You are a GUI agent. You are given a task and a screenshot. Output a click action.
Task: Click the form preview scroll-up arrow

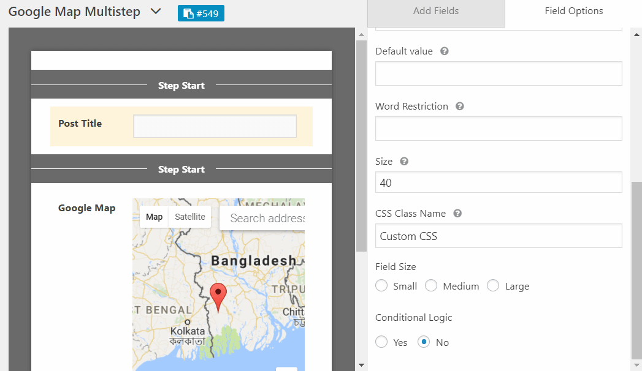[x=362, y=35]
